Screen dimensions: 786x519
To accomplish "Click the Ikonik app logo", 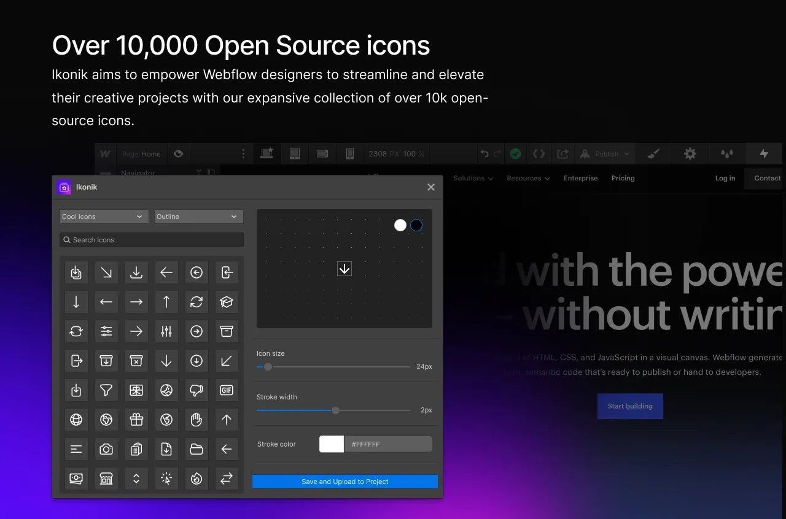I will tap(64, 187).
